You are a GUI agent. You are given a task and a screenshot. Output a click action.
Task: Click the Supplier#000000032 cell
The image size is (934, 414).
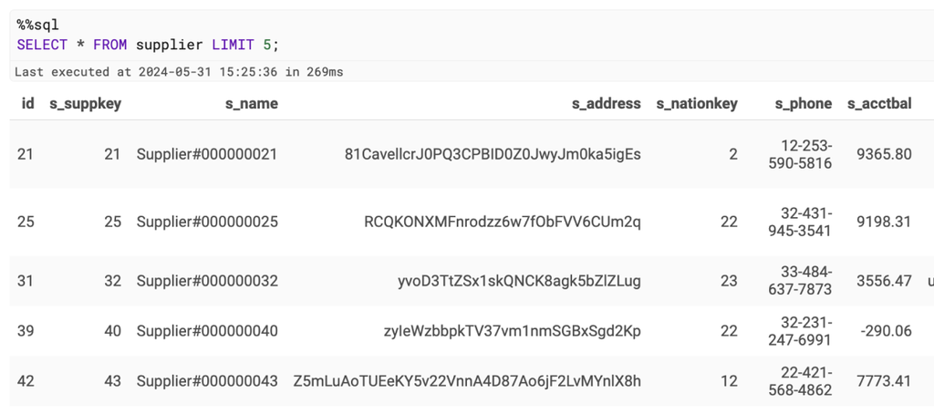(x=207, y=281)
